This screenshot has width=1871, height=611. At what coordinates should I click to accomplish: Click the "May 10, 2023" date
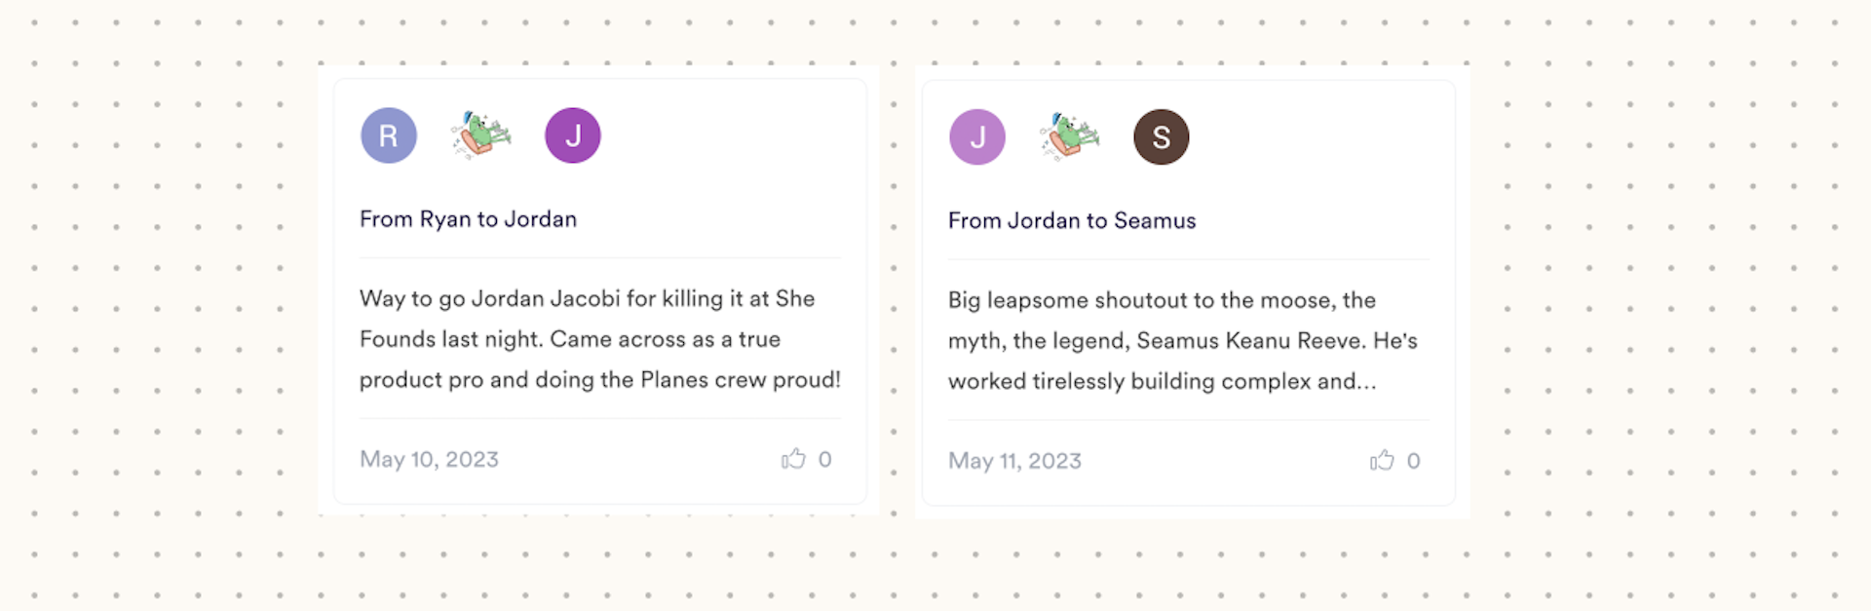coord(429,459)
